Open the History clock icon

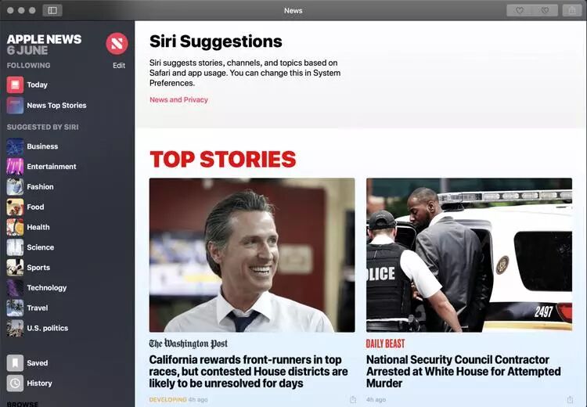pos(15,384)
